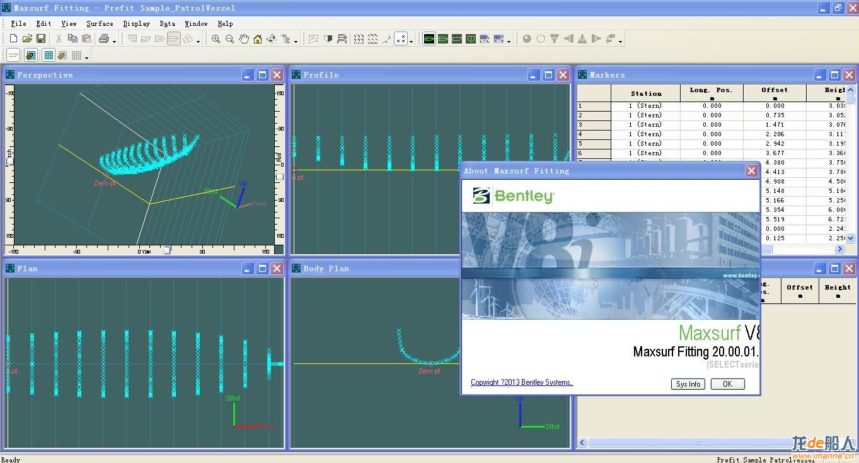Screen dimensions: 859x463
Task: Click the Offset column header in Markers
Action: pos(775,93)
